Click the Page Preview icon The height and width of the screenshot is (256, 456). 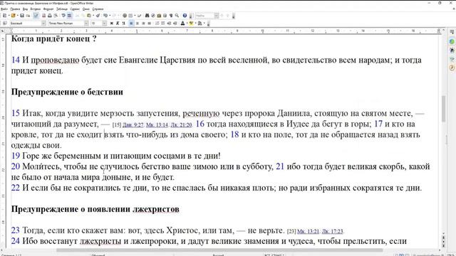click(x=56, y=16)
